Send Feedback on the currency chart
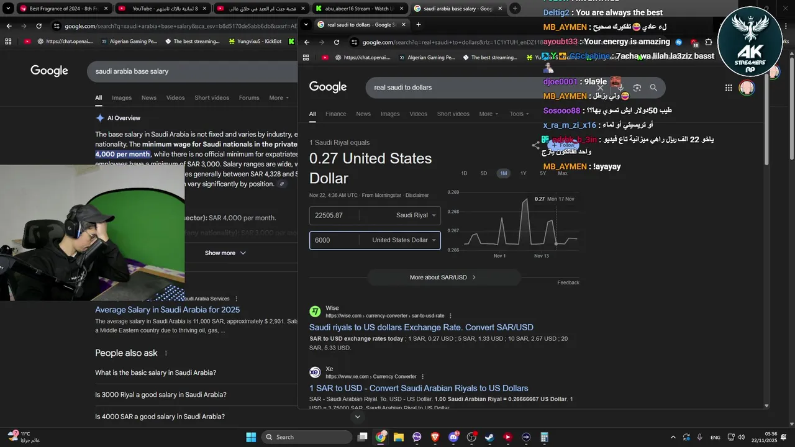The width and height of the screenshot is (795, 447). (x=568, y=282)
